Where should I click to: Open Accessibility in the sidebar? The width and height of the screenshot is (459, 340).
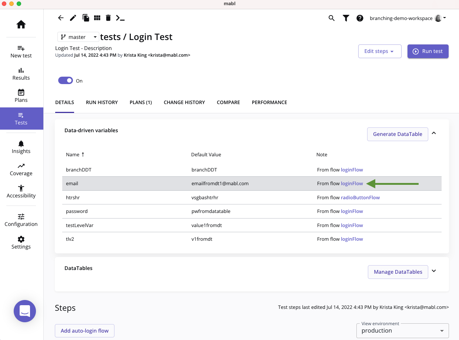pos(21,192)
